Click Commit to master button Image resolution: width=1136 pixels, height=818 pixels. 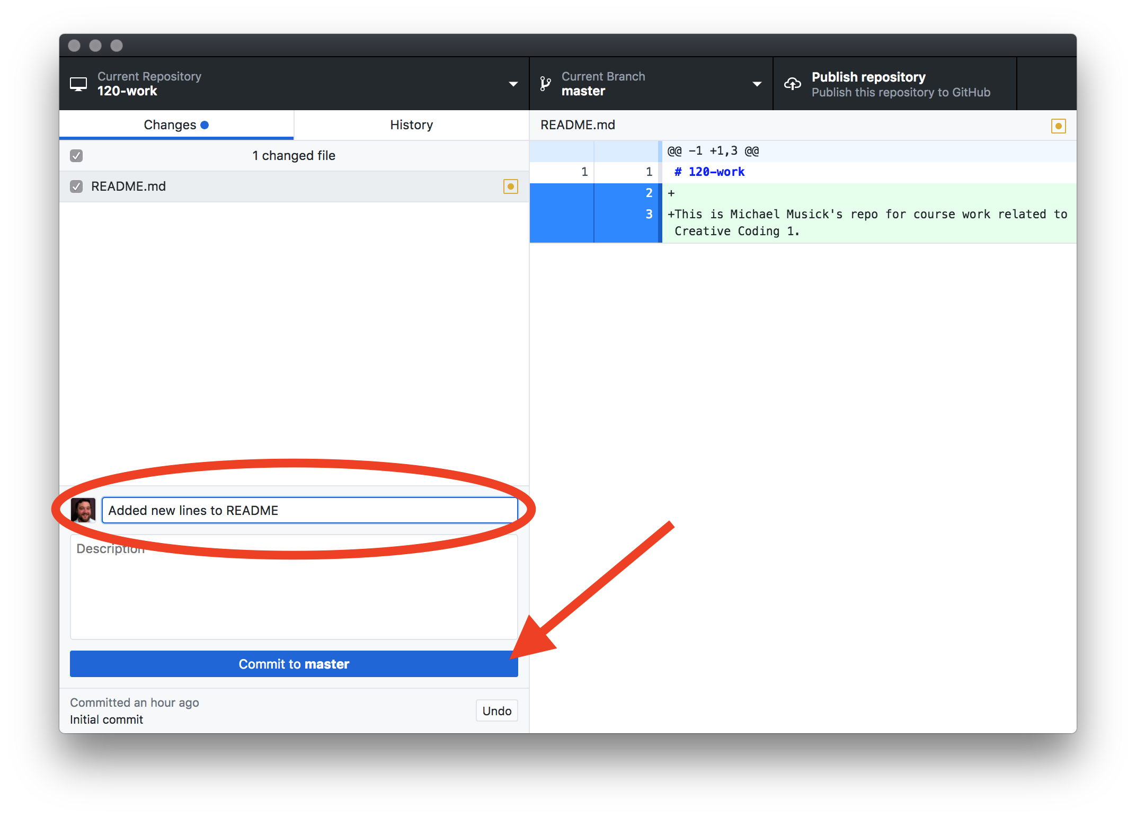(294, 664)
